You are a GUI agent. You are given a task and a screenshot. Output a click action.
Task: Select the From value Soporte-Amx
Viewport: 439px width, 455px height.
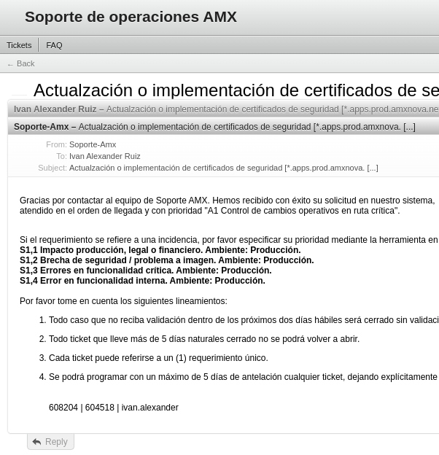click(93, 144)
